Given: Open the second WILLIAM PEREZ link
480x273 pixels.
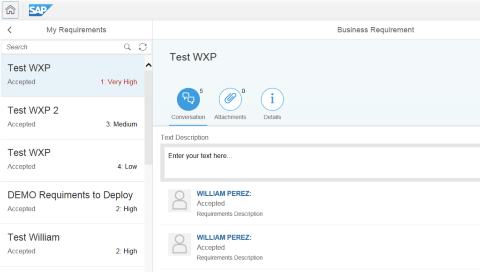Looking at the screenshot, I should [x=224, y=237].
